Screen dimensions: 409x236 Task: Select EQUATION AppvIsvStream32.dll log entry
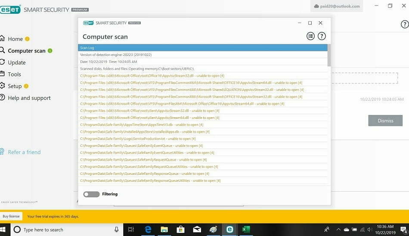pyautogui.click(x=203, y=90)
